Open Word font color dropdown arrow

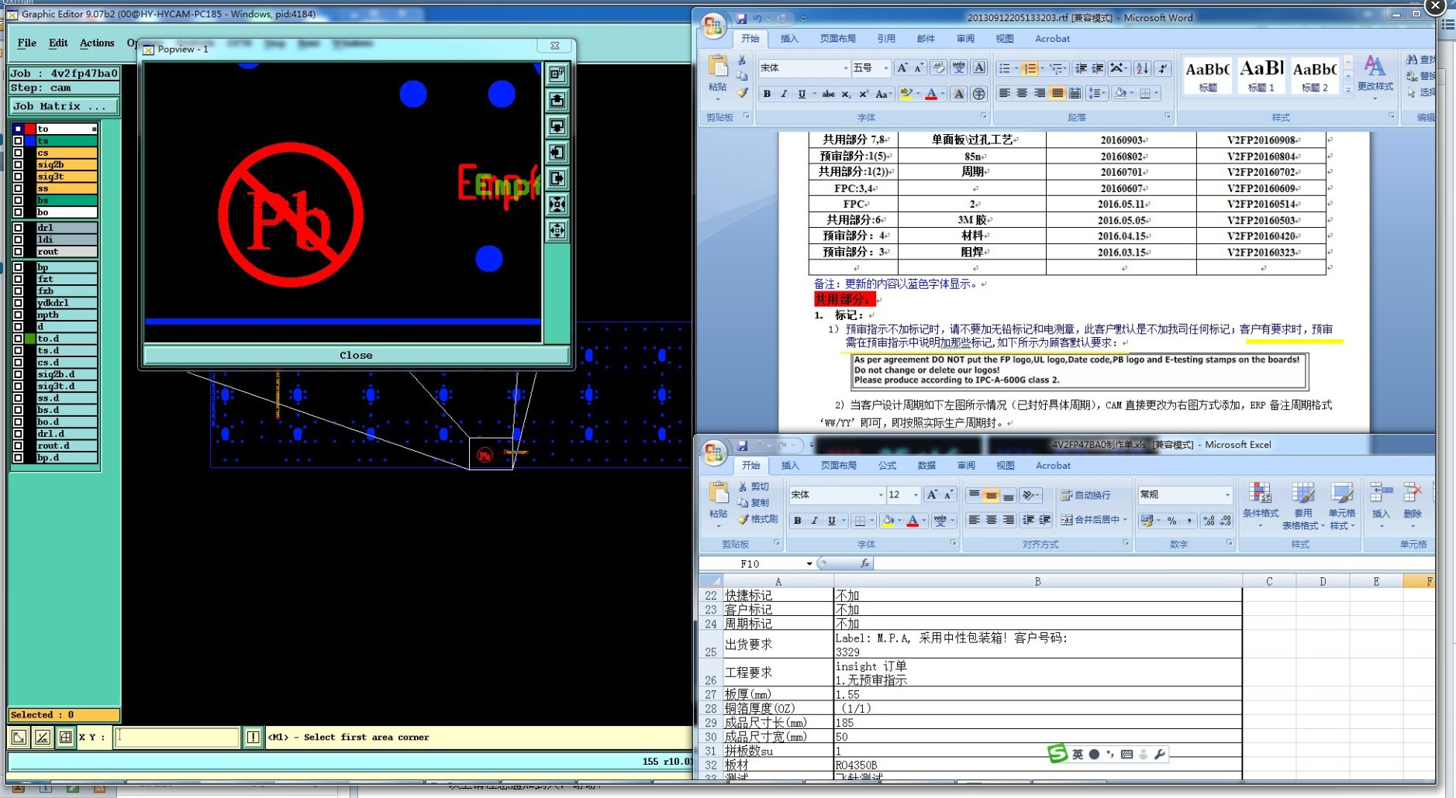(x=943, y=94)
